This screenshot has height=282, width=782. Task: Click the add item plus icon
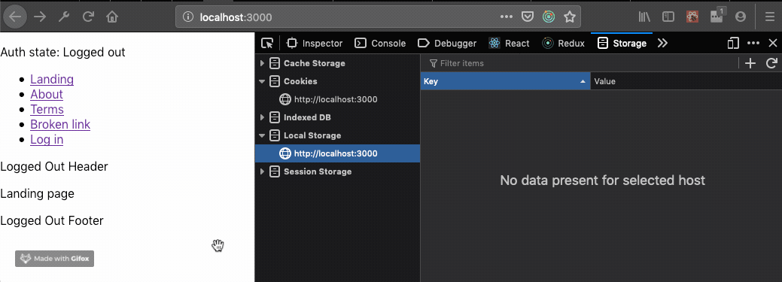point(750,63)
